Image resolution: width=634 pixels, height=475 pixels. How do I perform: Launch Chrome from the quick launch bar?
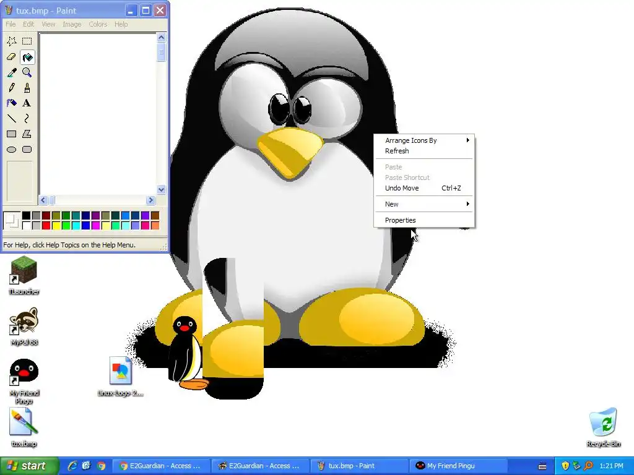(x=101, y=466)
